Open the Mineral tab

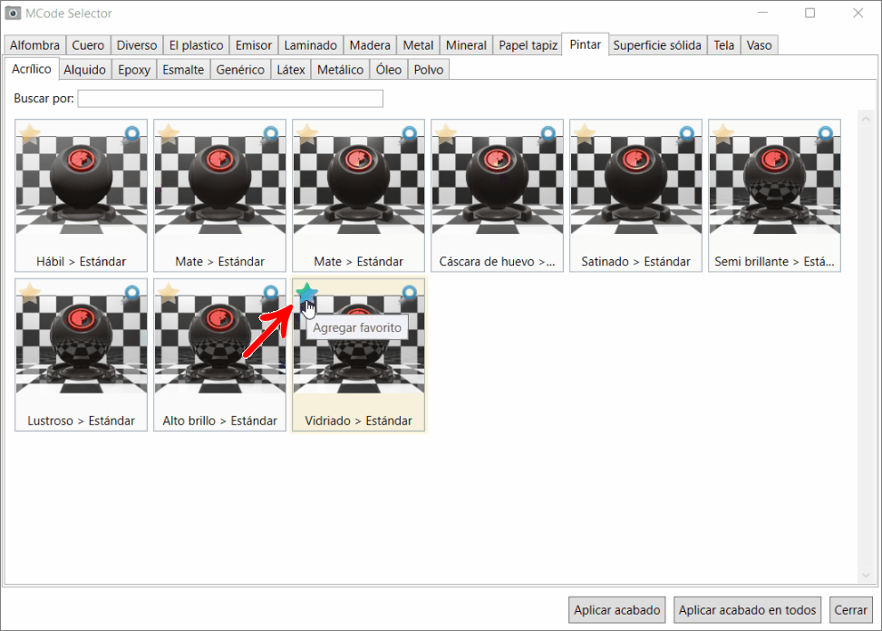(466, 45)
